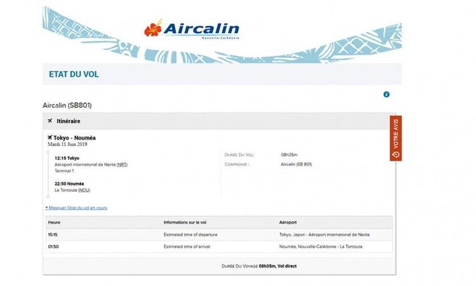Click Nouméa, Nouvelle-Calédonie airport cell
The width and height of the screenshot is (476, 286).
[x=321, y=247]
